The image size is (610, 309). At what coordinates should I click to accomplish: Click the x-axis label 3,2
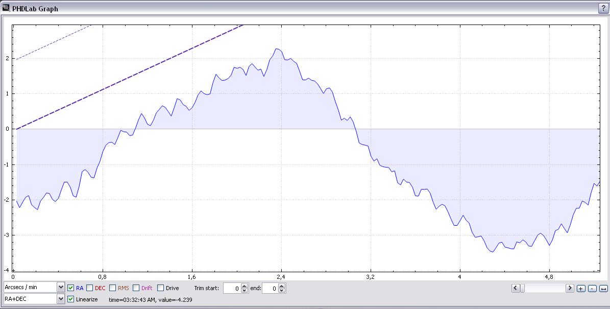click(371, 277)
